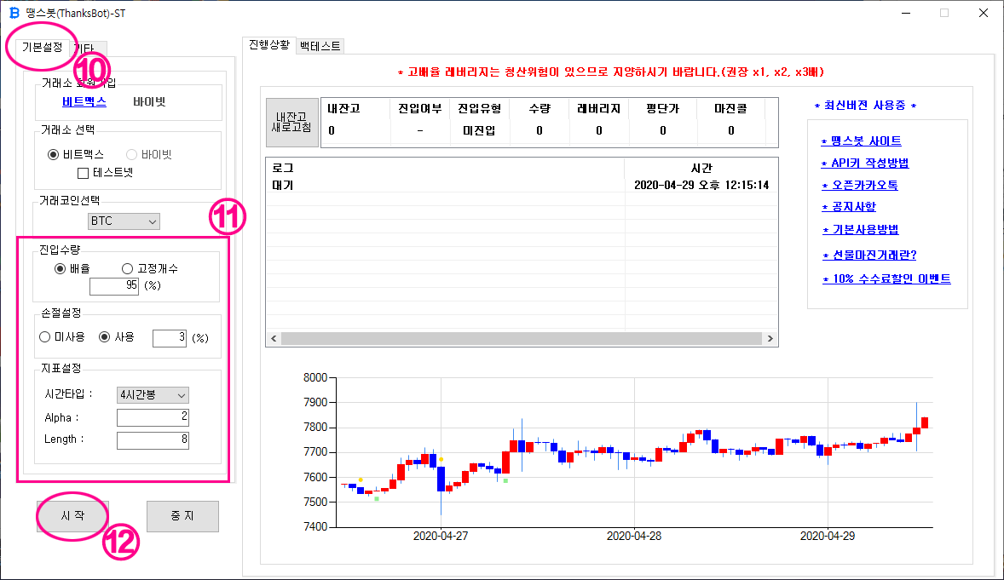Click the stop-loss percent field showing 3
This screenshot has height=580, width=1004.
170,338
